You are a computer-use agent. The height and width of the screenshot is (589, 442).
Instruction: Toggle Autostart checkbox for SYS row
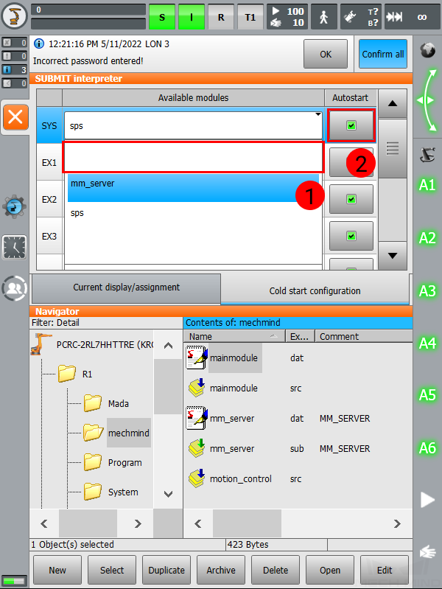(351, 125)
